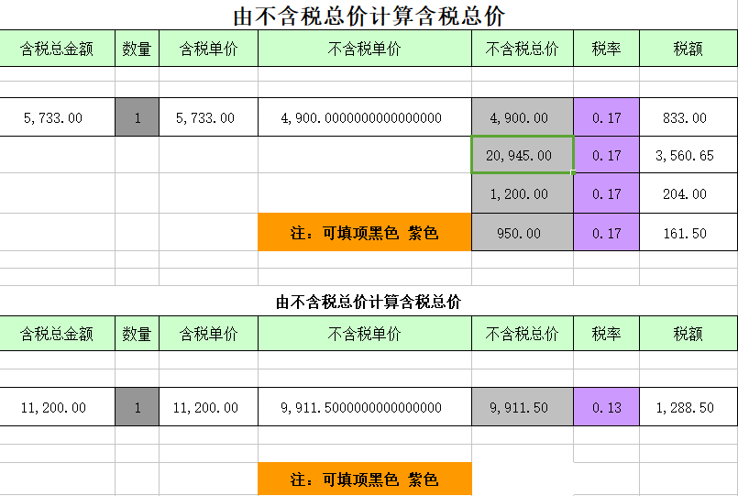The image size is (738, 496).
Task: Select the 5,733.00 cell under 含税单价
Action: pyautogui.click(x=208, y=117)
